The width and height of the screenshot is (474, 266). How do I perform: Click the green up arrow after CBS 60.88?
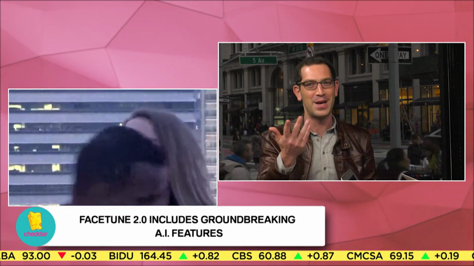(x=297, y=256)
